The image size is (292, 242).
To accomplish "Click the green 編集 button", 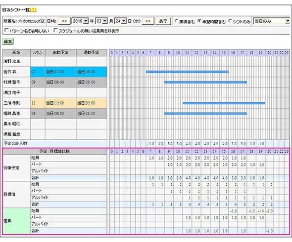I will pyautogui.click(x=8, y=41).
